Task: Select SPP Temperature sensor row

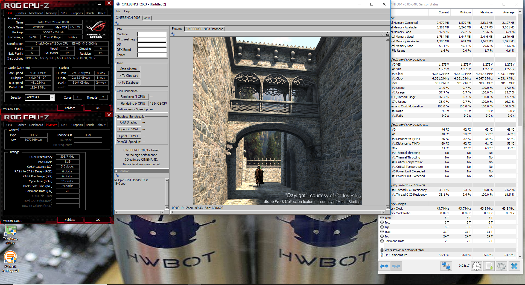Action: point(448,255)
